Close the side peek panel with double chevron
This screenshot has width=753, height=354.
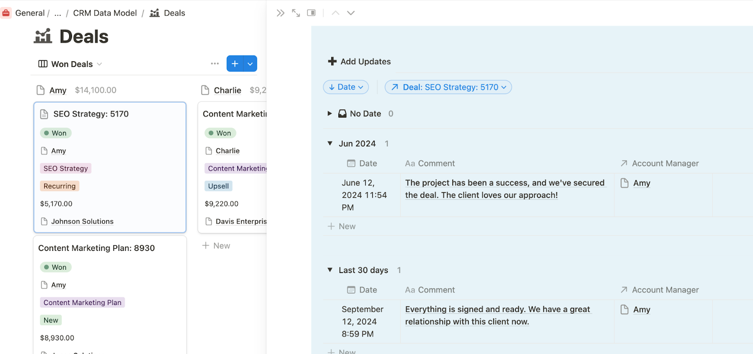tap(280, 13)
